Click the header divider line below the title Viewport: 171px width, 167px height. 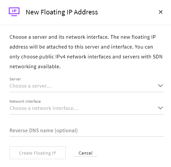pyautogui.click(x=85, y=25)
